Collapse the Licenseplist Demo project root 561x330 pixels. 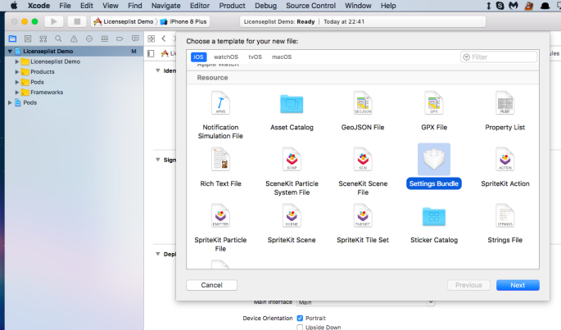10,52
